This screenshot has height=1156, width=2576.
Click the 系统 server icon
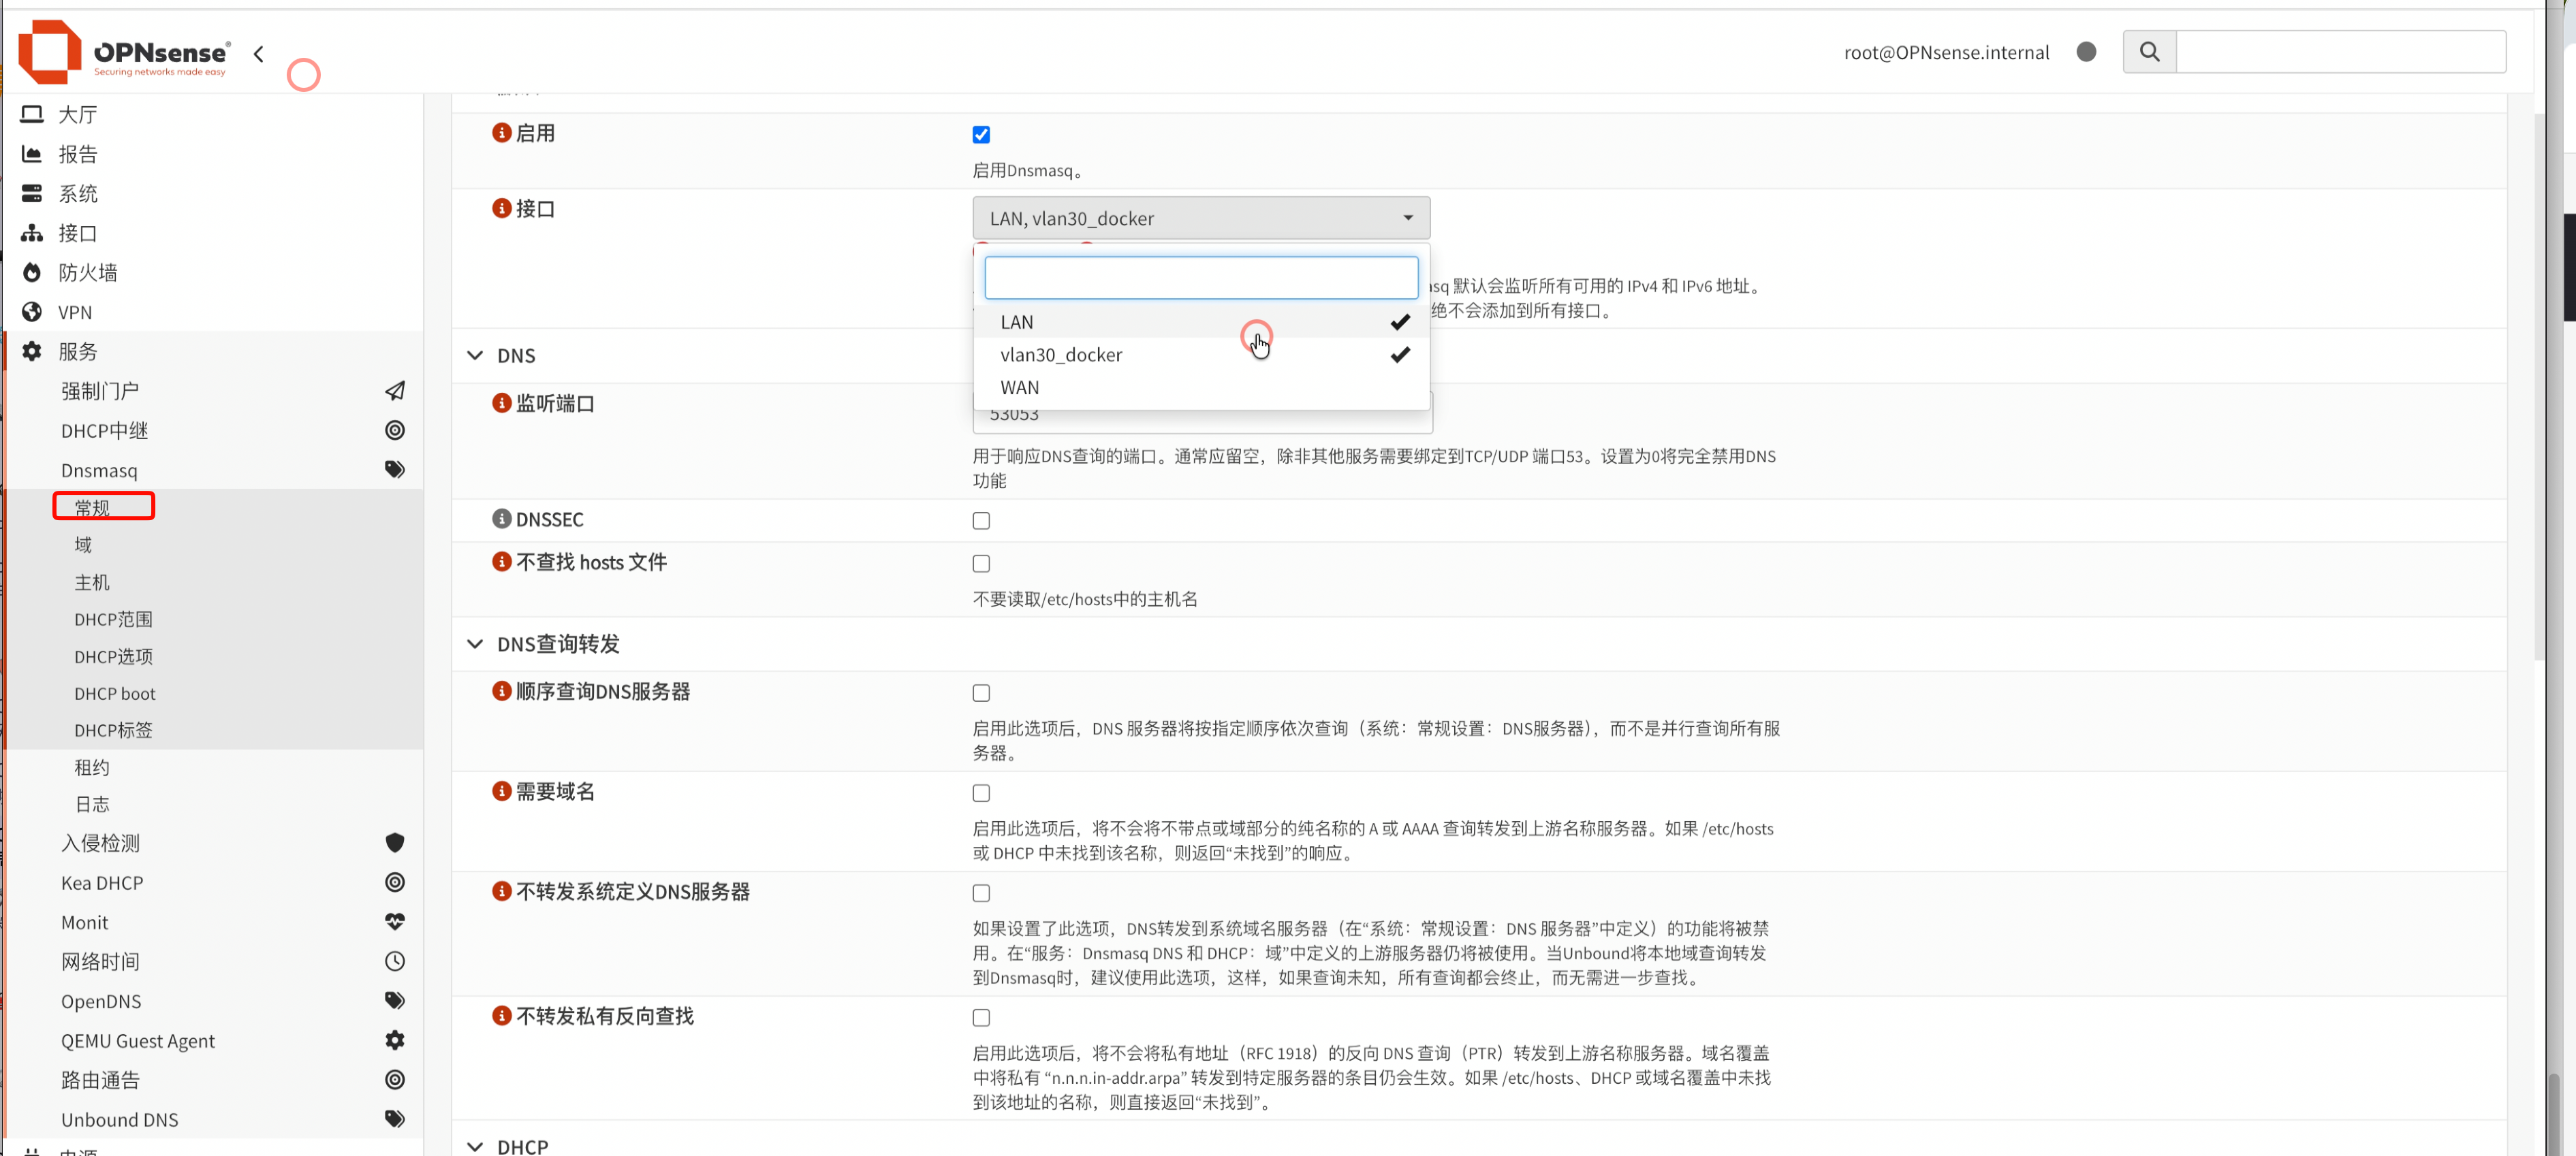click(32, 194)
